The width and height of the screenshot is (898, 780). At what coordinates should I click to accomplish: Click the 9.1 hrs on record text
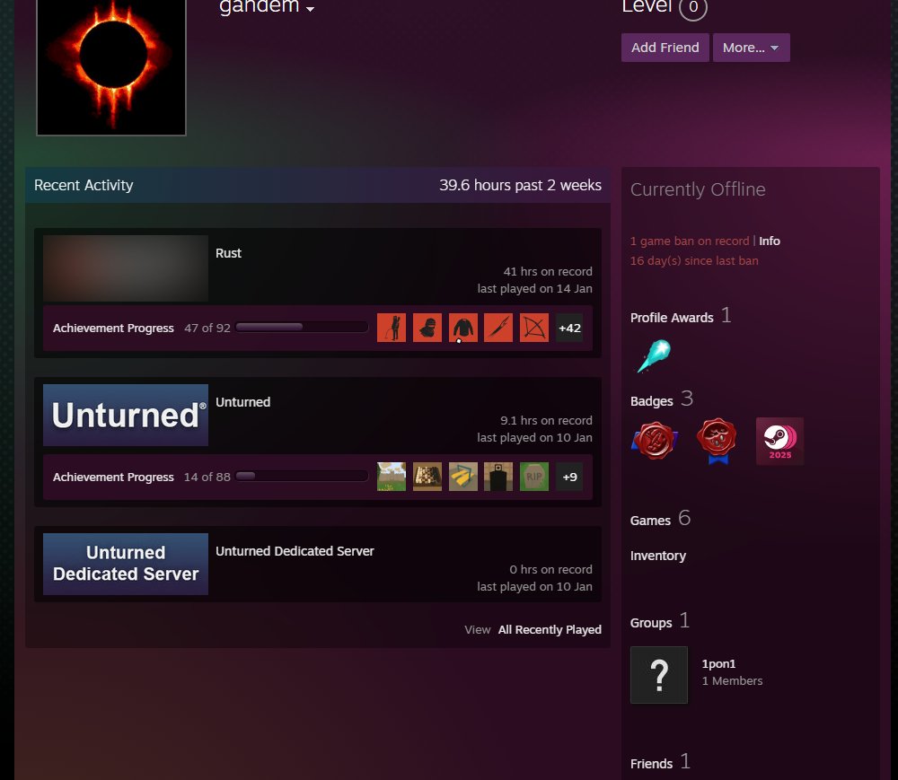546,420
